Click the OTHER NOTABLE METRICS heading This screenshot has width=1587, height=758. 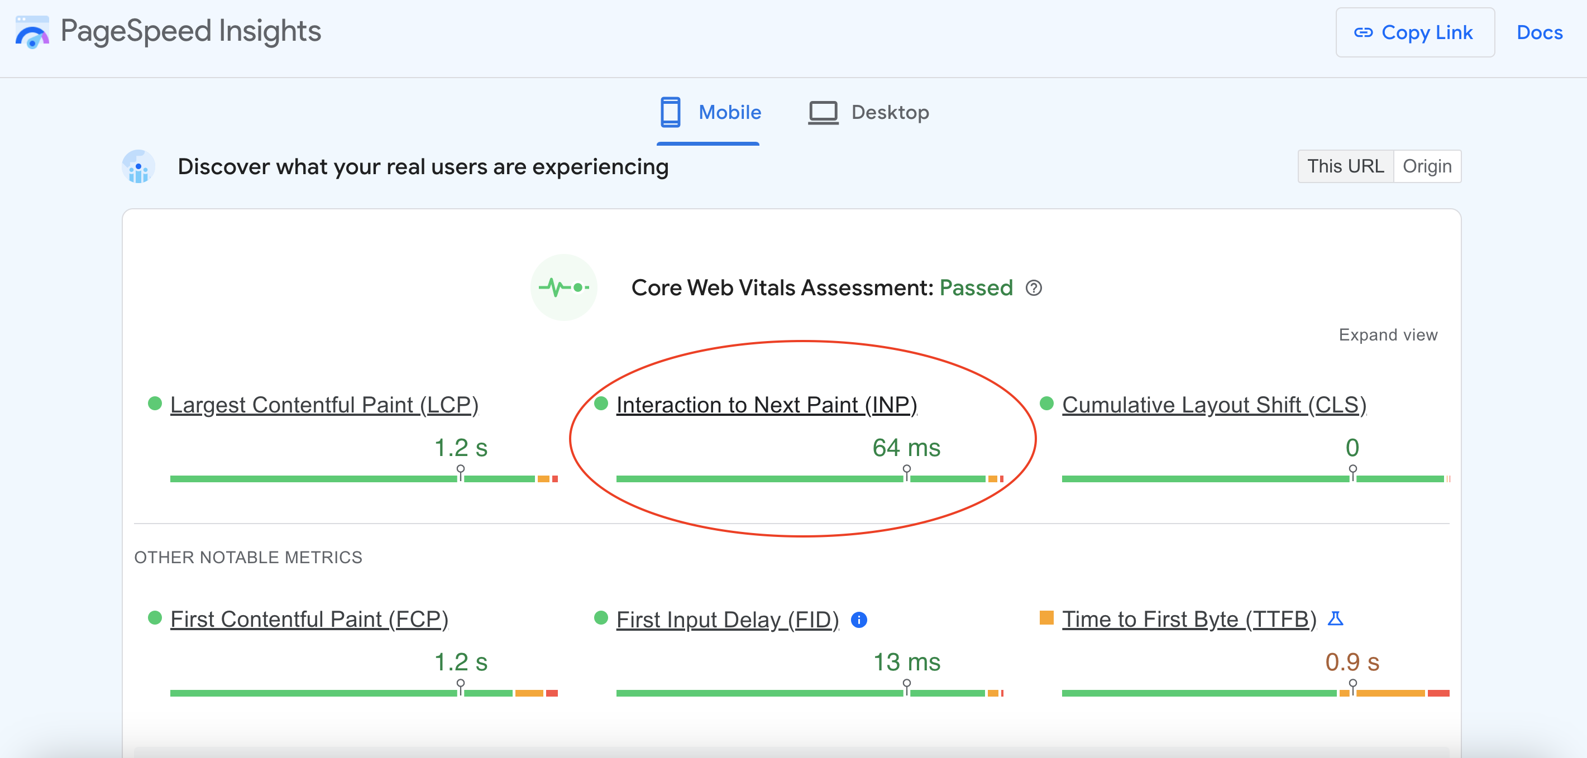[248, 557]
